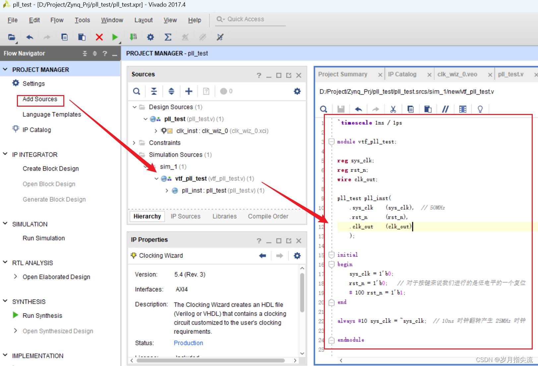Click the green Run arrow in toolbar
The height and width of the screenshot is (366, 538).
pyautogui.click(x=115, y=37)
